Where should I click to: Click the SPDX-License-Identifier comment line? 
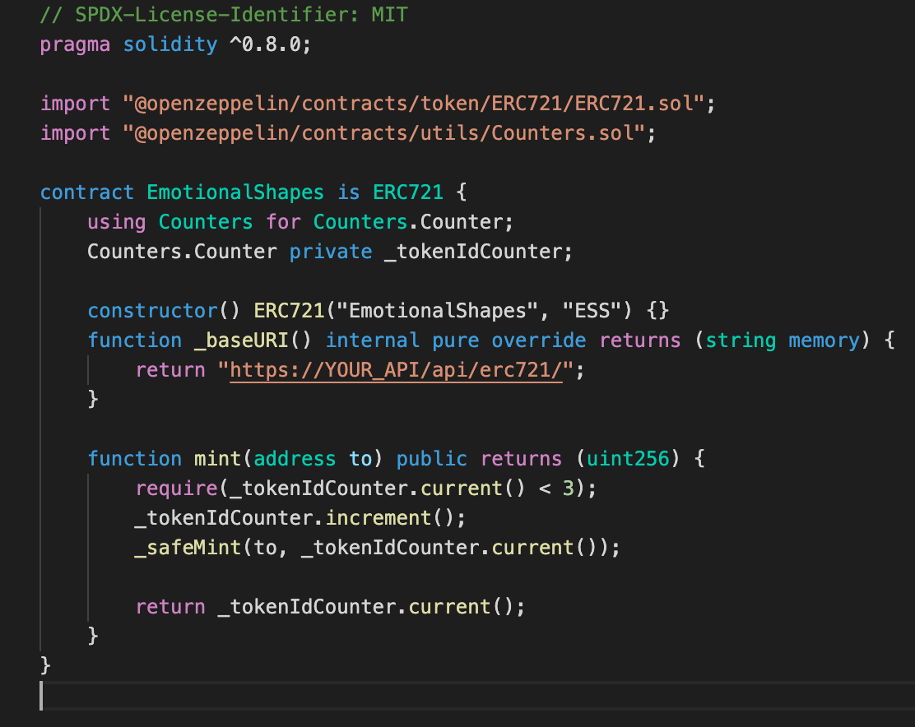tap(224, 15)
